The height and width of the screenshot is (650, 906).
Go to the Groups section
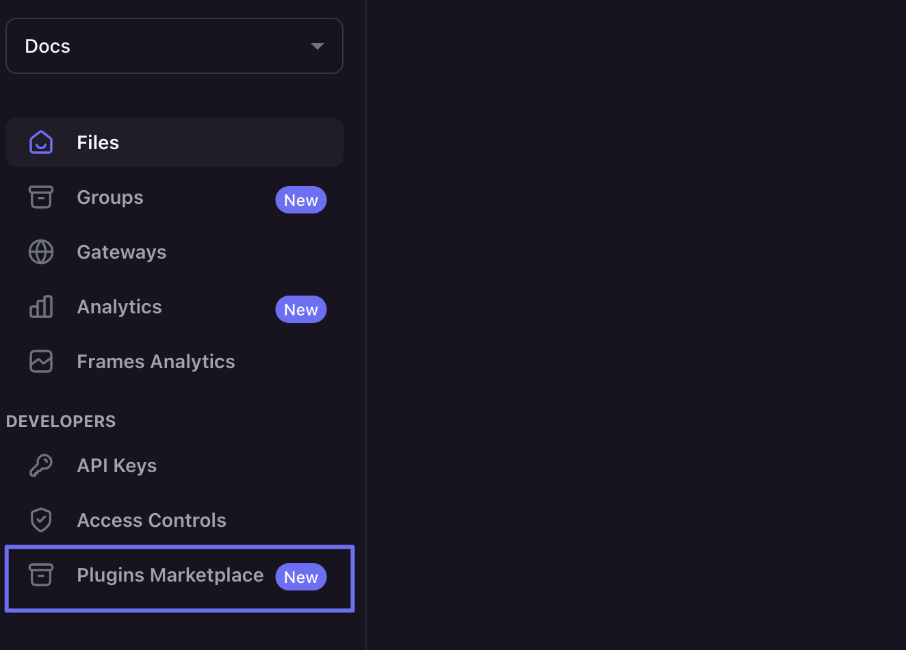tap(110, 197)
